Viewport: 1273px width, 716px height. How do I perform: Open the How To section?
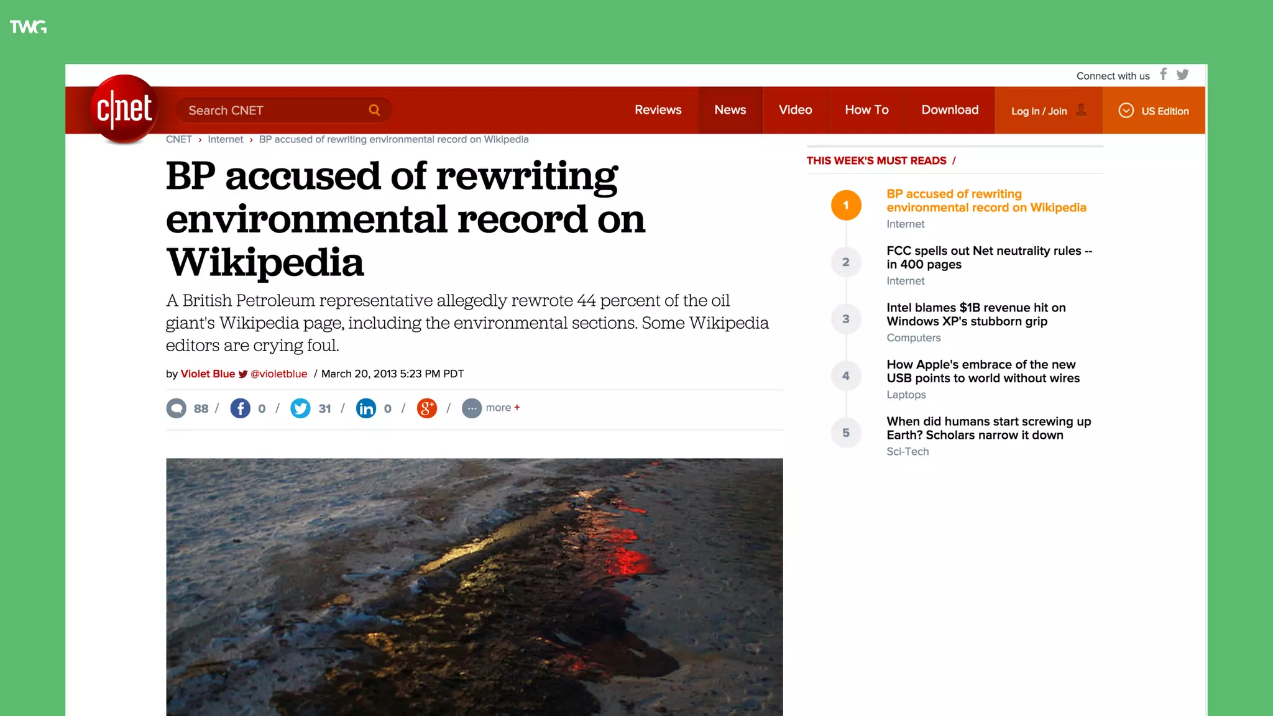[866, 110]
